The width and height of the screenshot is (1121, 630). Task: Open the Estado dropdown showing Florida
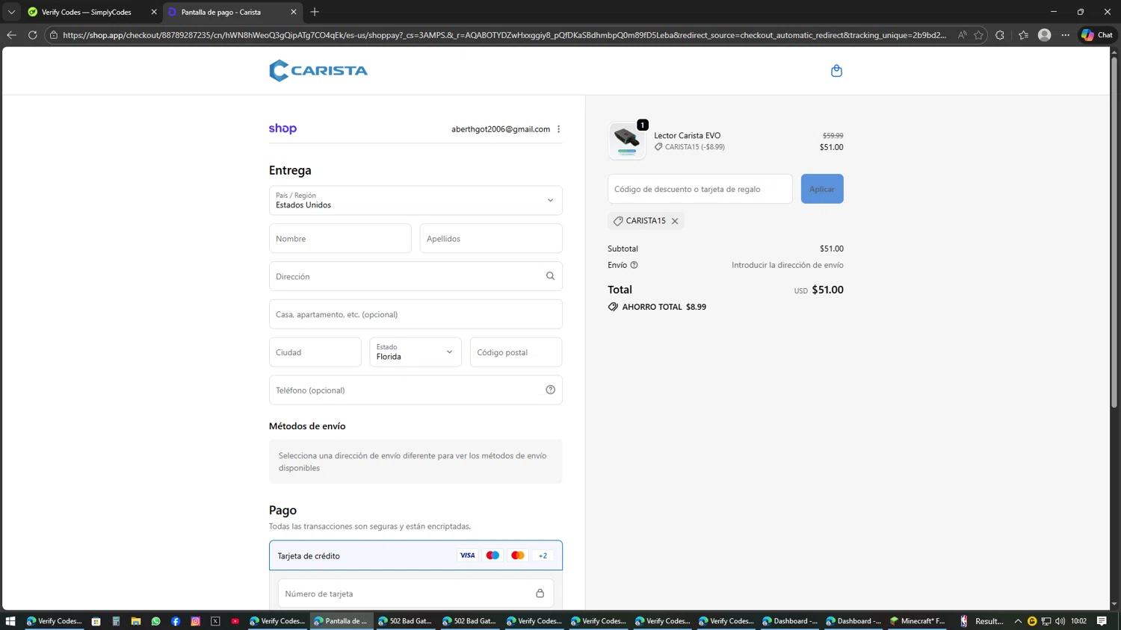click(416, 352)
